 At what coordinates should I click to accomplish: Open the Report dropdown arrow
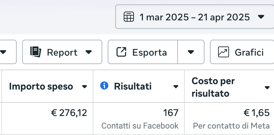click(89, 52)
